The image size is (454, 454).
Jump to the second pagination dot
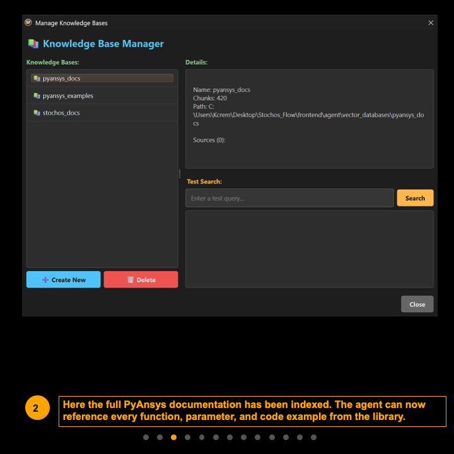click(x=160, y=437)
